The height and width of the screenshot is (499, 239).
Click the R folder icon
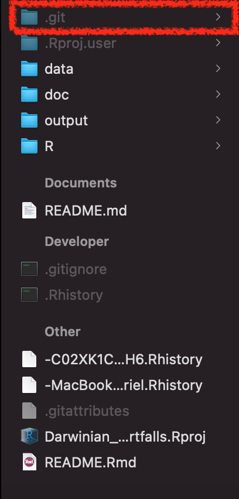29,146
